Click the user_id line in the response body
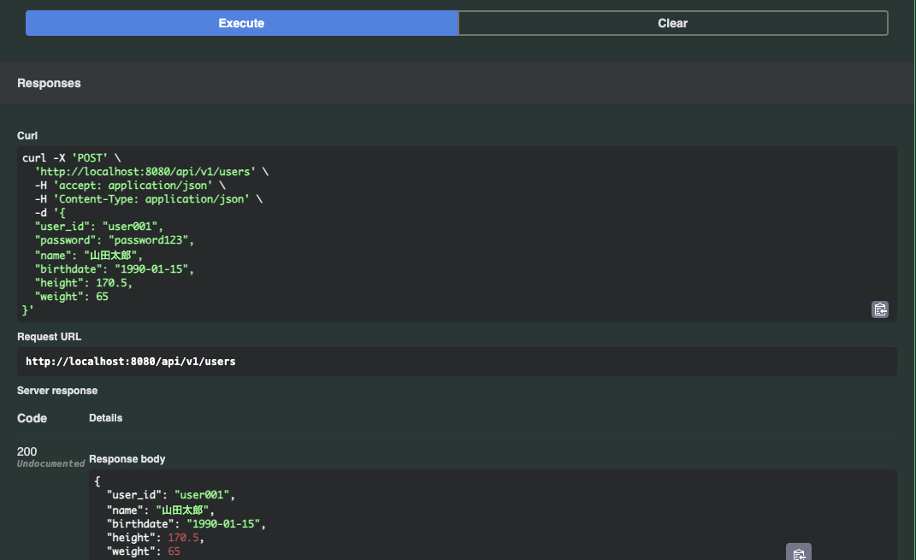916x560 pixels. (x=169, y=495)
